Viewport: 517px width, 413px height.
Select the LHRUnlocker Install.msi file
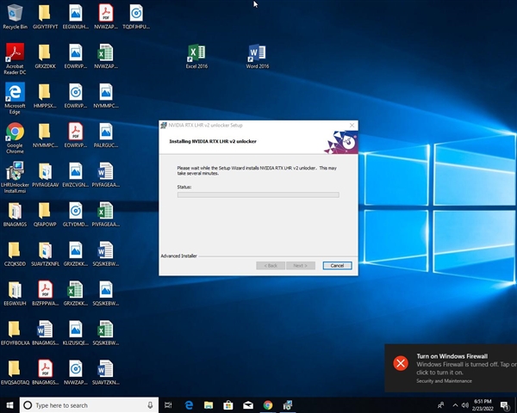15,171
